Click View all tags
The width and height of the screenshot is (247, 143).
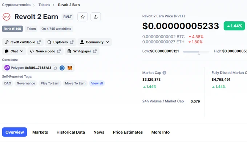point(97,83)
